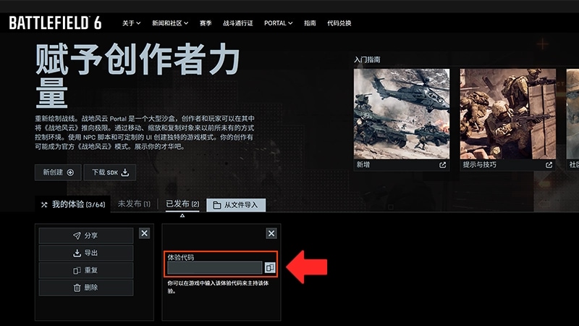Click the 入门指南 heading text
The image size is (579, 326).
(x=367, y=59)
